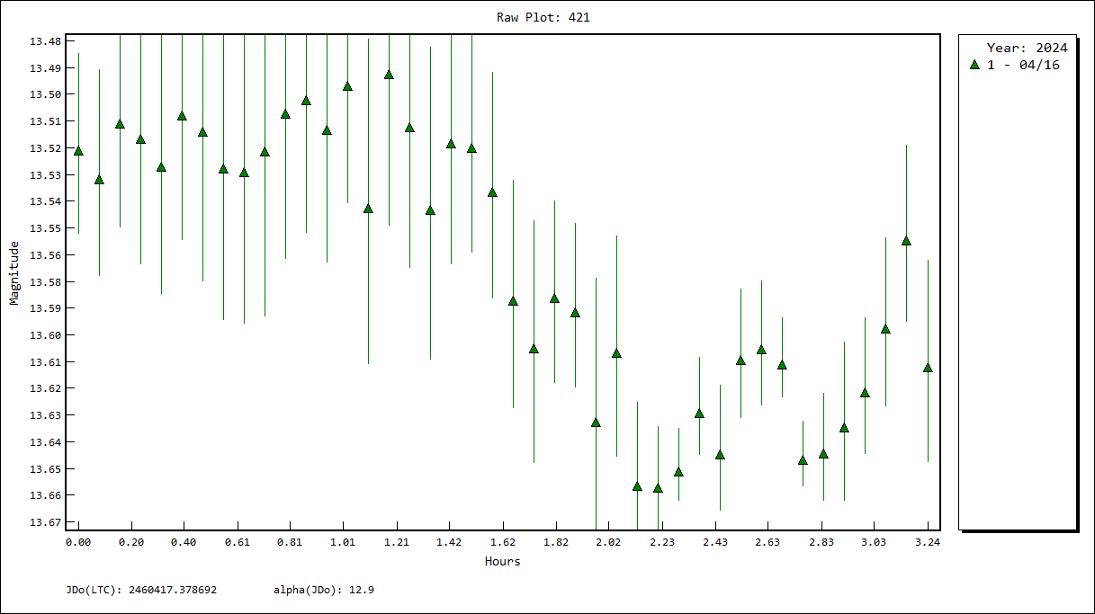1095x614 pixels.
Task: Click y-axis tick label 13.53
Action: point(45,175)
